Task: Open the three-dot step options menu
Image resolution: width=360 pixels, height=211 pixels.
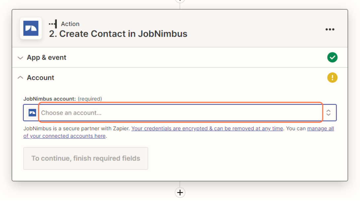Action: (330, 29)
